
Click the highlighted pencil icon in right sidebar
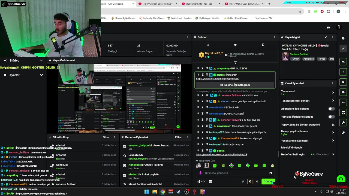pos(343,48)
